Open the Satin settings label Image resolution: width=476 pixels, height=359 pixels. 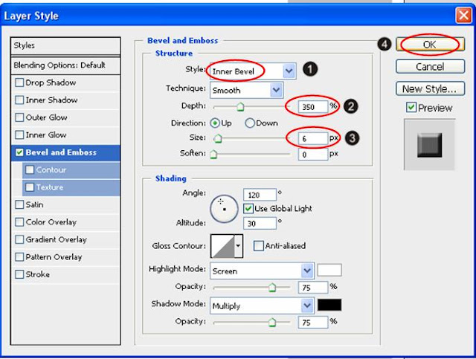pyautogui.click(x=34, y=204)
